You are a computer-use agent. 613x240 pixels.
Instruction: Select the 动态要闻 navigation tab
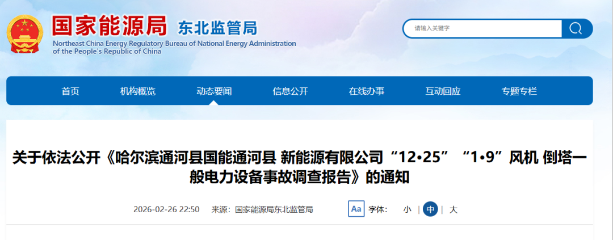point(214,91)
